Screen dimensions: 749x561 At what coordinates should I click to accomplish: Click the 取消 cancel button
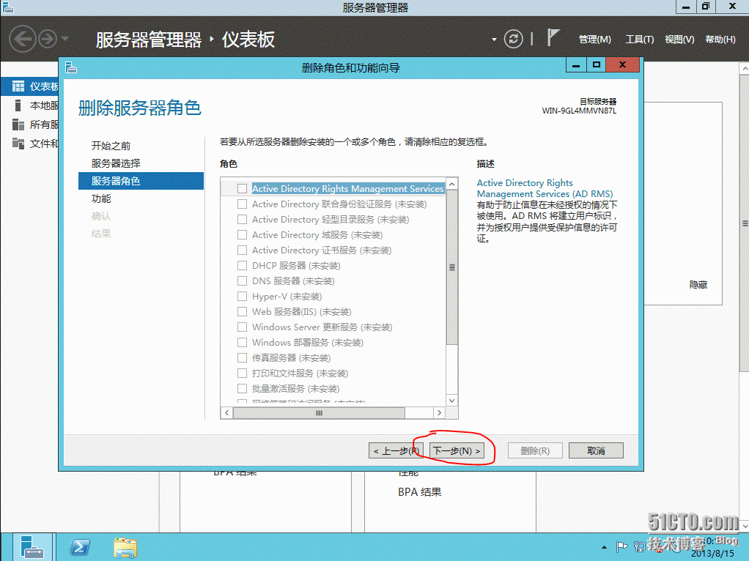[x=596, y=450]
